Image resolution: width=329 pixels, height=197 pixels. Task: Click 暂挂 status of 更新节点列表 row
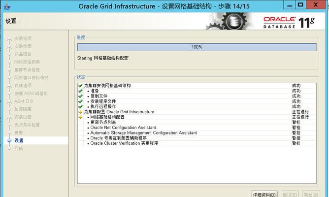(296, 122)
